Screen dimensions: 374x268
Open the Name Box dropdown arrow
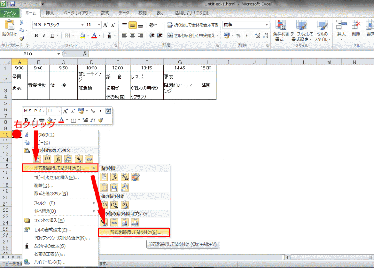click(58, 54)
